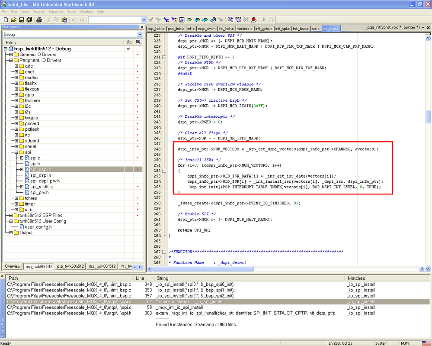
Task: Open the Project menu
Action: coord(38,12)
